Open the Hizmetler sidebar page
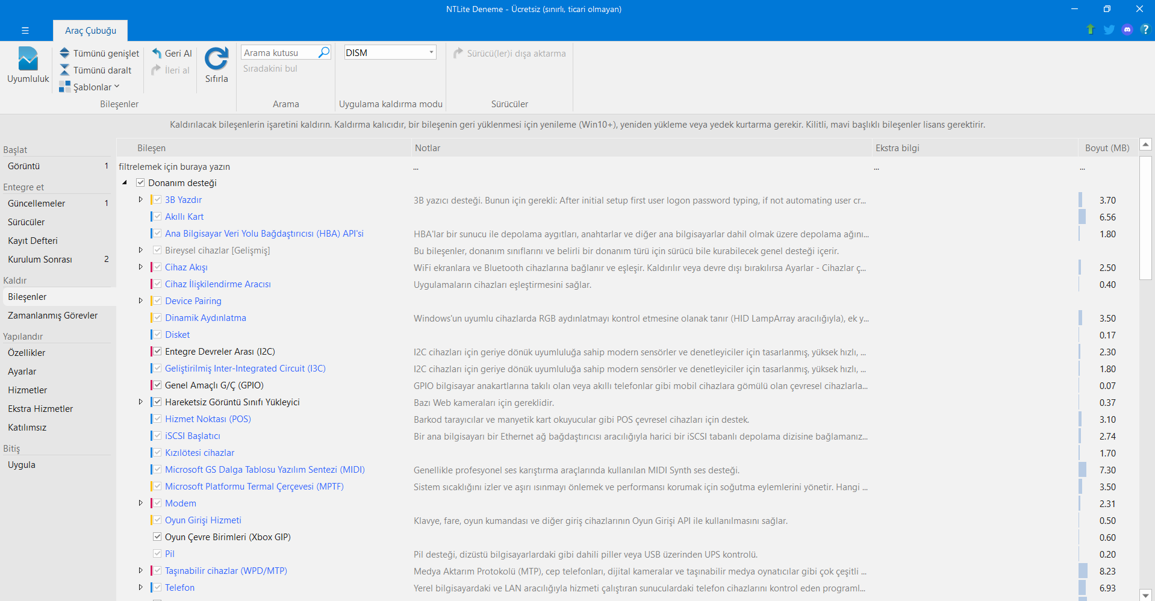 click(58, 390)
